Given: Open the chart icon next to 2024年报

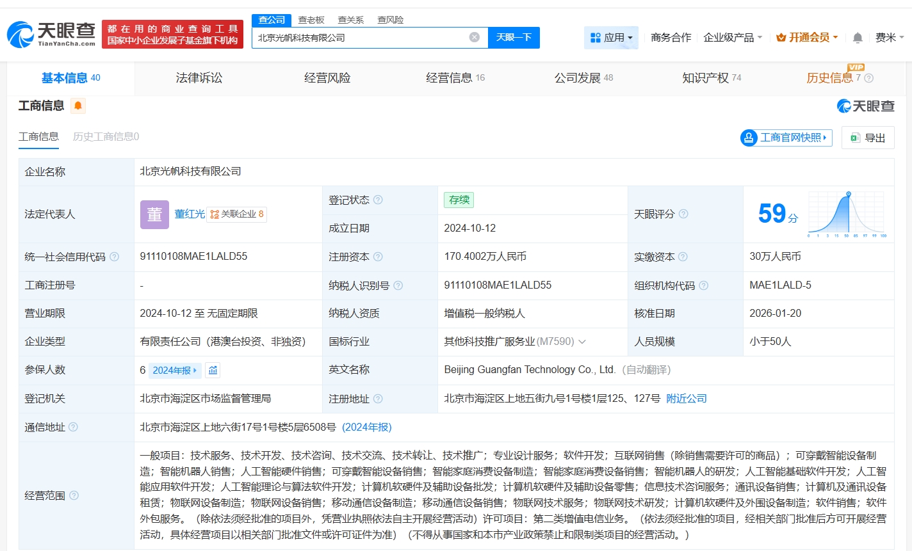Looking at the screenshot, I should tap(213, 370).
